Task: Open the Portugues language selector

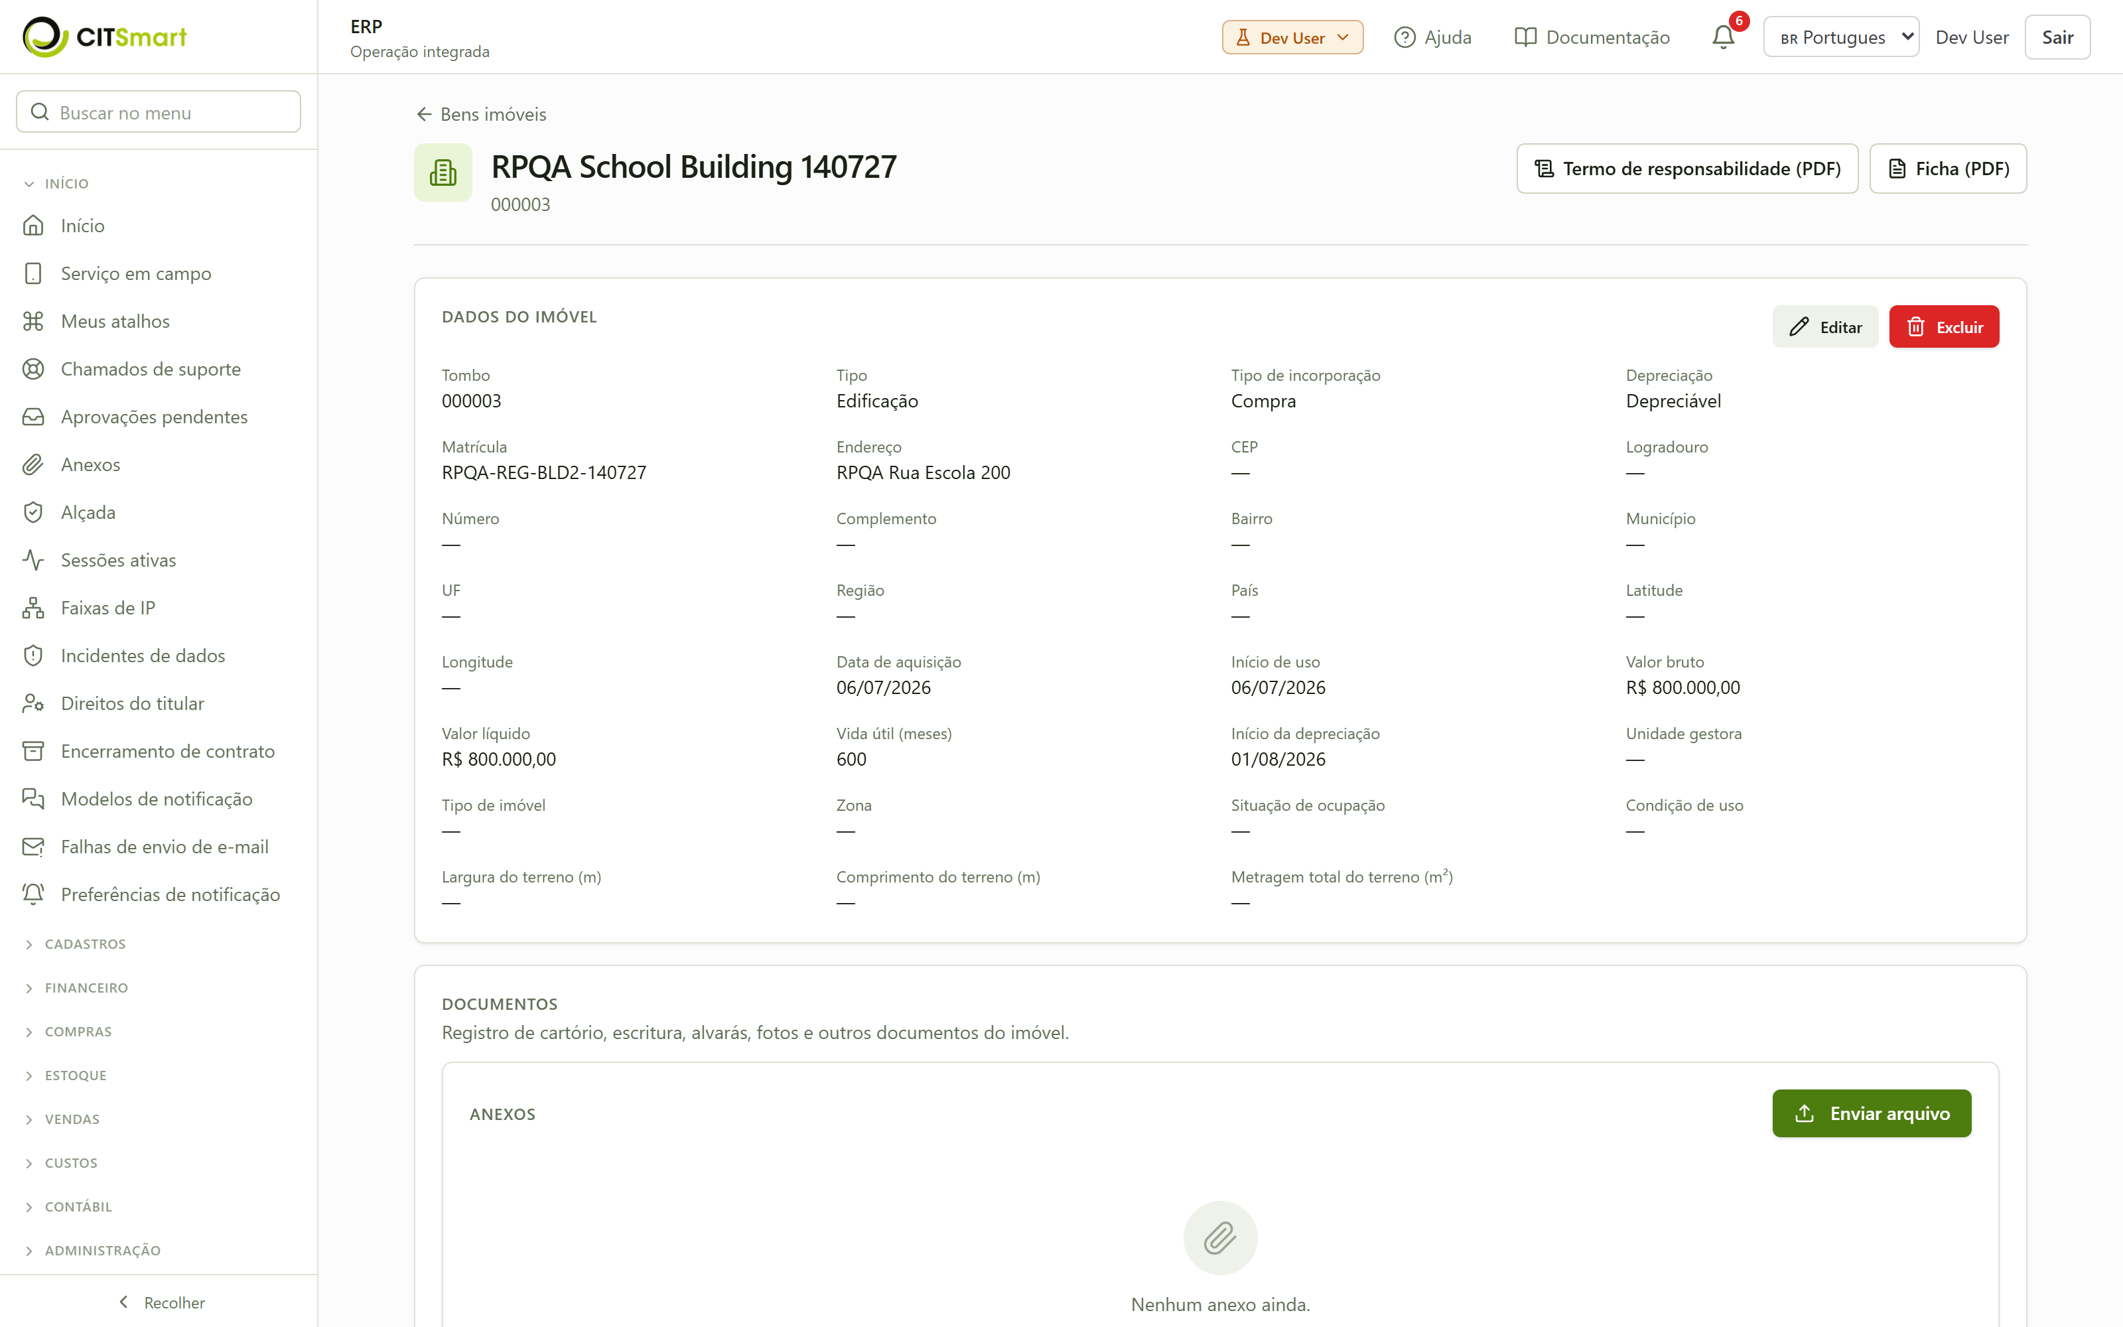Action: pyautogui.click(x=1840, y=37)
